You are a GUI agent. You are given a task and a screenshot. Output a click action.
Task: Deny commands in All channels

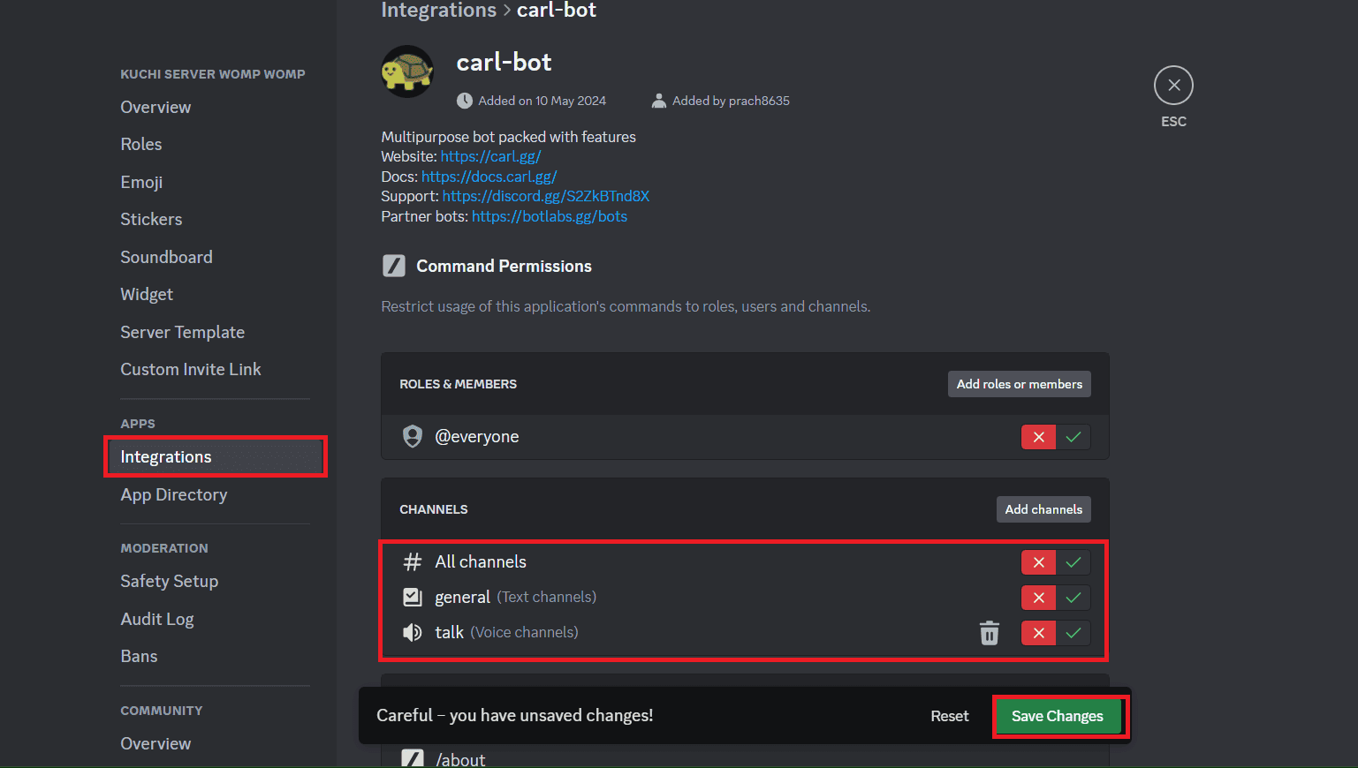pos(1038,562)
